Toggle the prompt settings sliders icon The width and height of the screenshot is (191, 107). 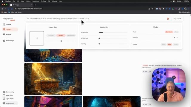point(168,19)
